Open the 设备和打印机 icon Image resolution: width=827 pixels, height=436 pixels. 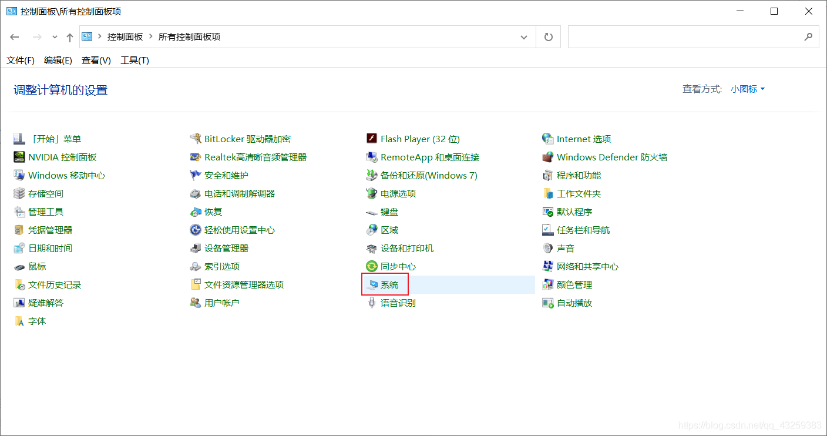[x=371, y=248]
